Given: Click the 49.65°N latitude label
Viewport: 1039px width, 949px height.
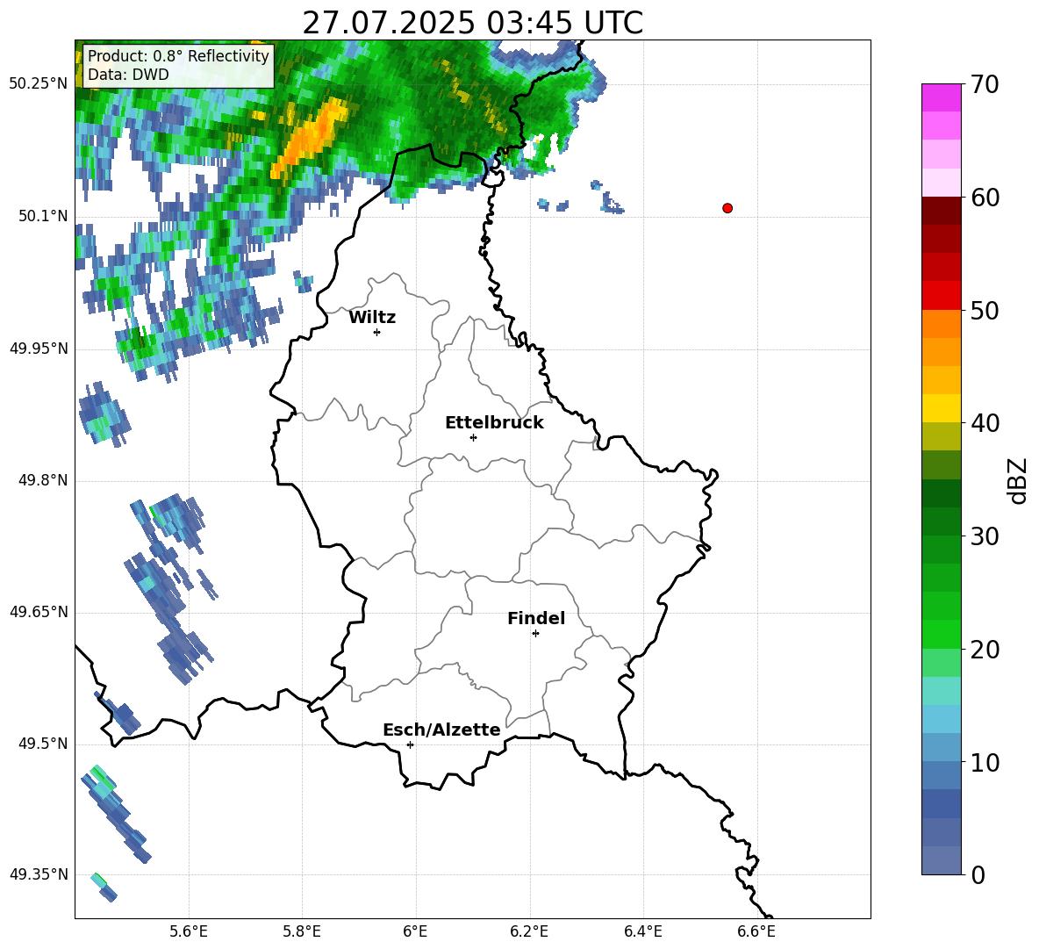Looking at the screenshot, I should (x=39, y=612).
